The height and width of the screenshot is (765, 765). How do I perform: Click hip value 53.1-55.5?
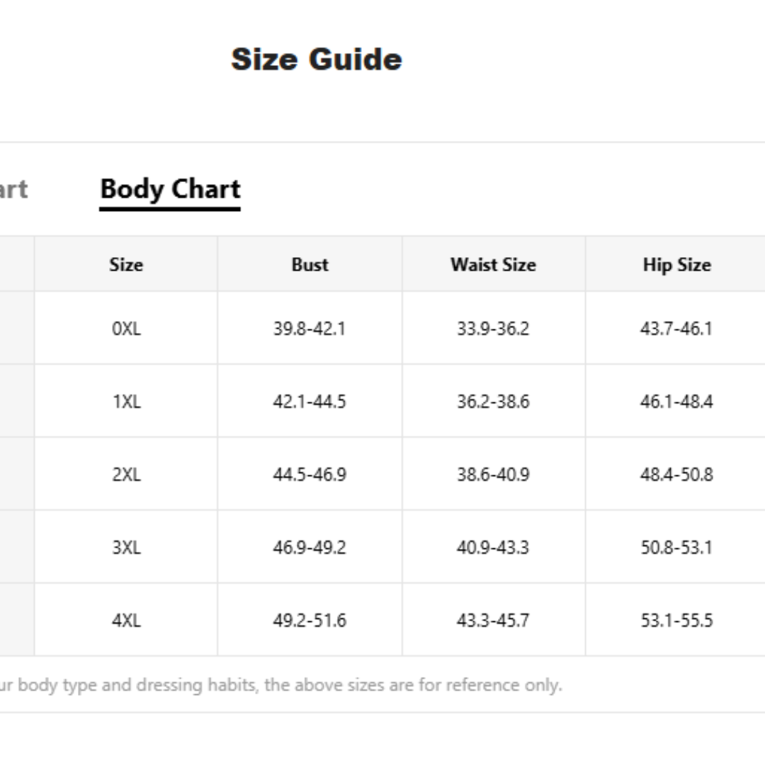coord(676,620)
